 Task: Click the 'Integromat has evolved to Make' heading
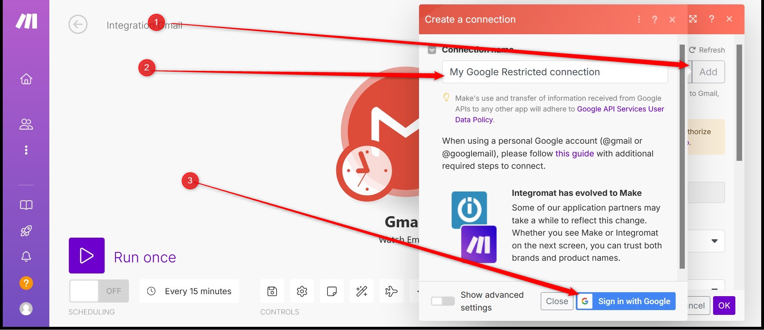[x=577, y=193]
